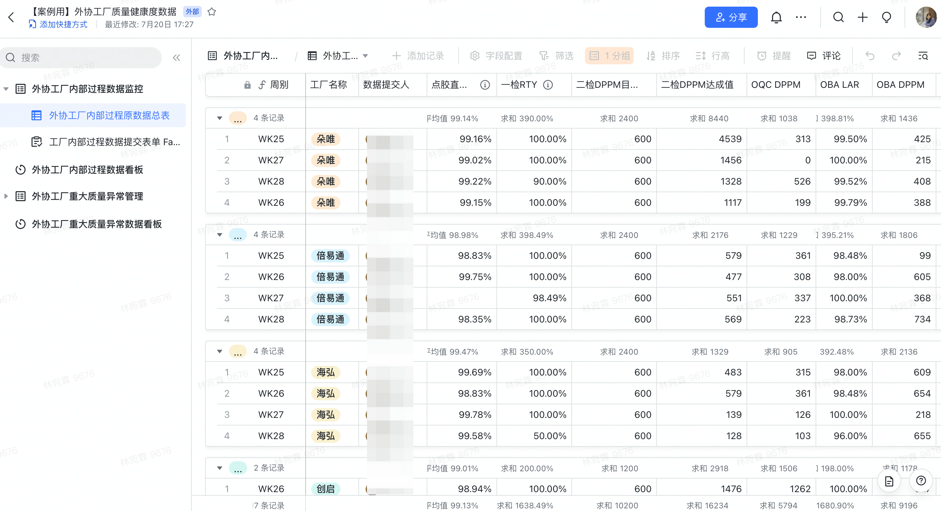The image size is (941, 511).
Task: Open 外协工厂重大质量异常数据看板 dashboard
Action: (89, 224)
